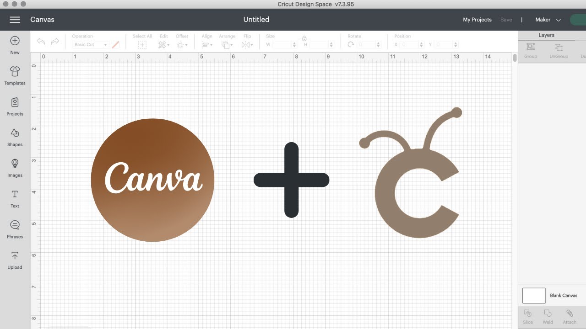Click the Save button
Screen dimensions: 586x329
tap(506, 20)
